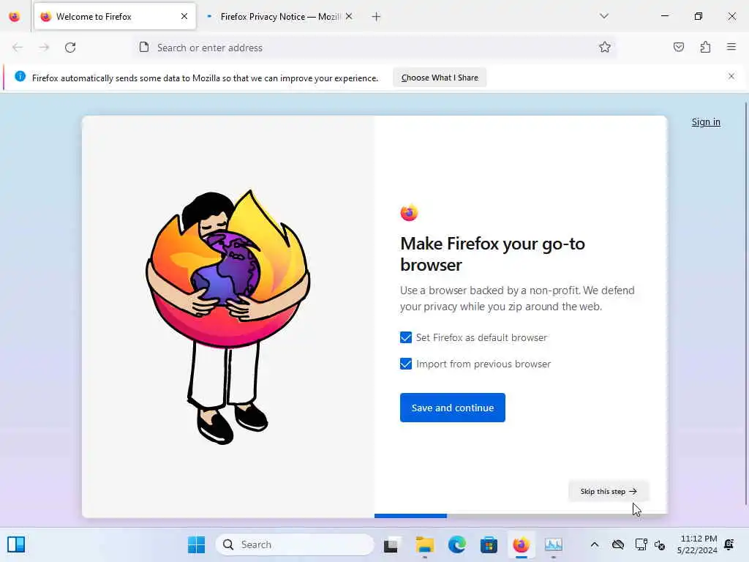Open the performance monitor taskbar app

coord(553,544)
